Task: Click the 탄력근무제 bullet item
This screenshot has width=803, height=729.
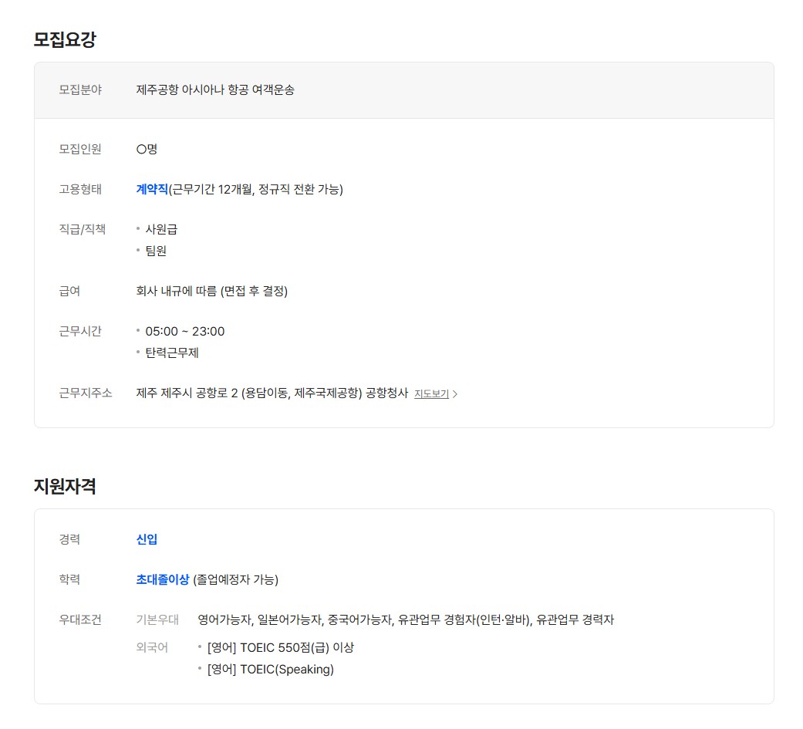Action: click(x=172, y=353)
